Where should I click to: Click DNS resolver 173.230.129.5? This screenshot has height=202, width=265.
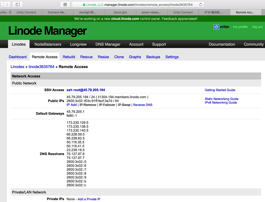click(x=77, y=123)
